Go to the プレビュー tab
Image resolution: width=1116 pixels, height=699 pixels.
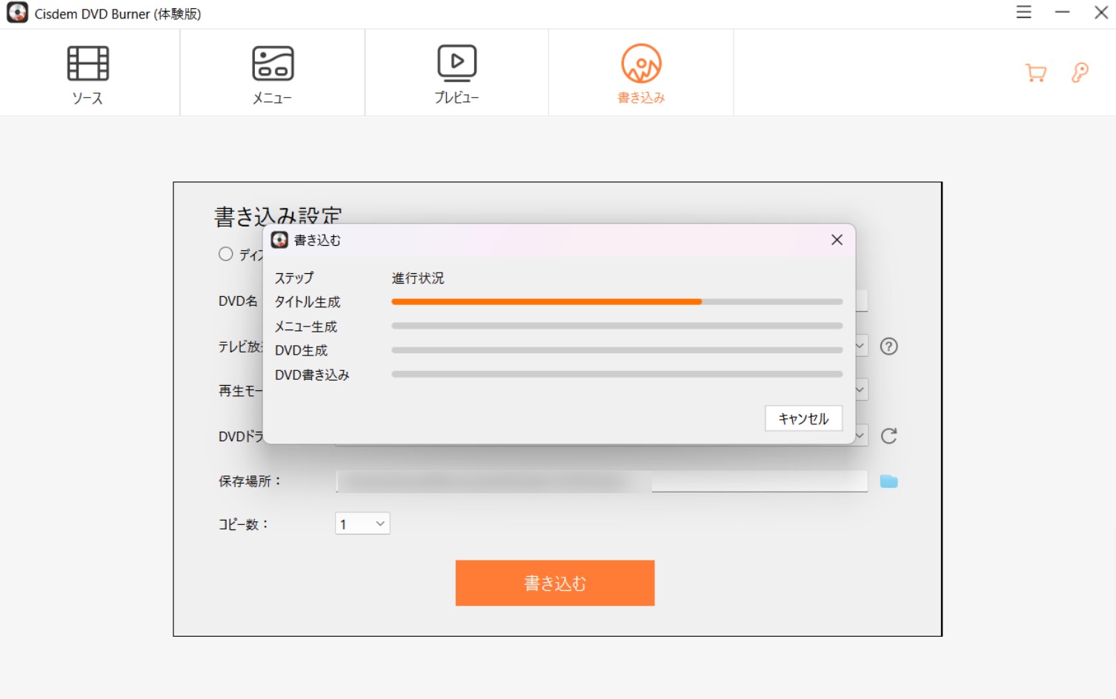(x=456, y=73)
